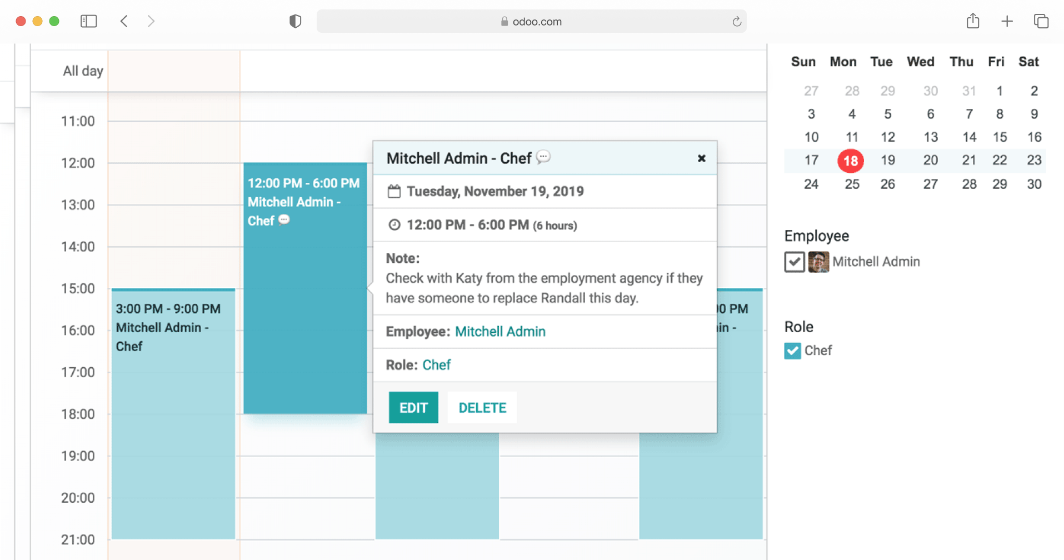The height and width of the screenshot is (560, 1064).
Task: Click the EDIT button
Action: pos(413,408)
